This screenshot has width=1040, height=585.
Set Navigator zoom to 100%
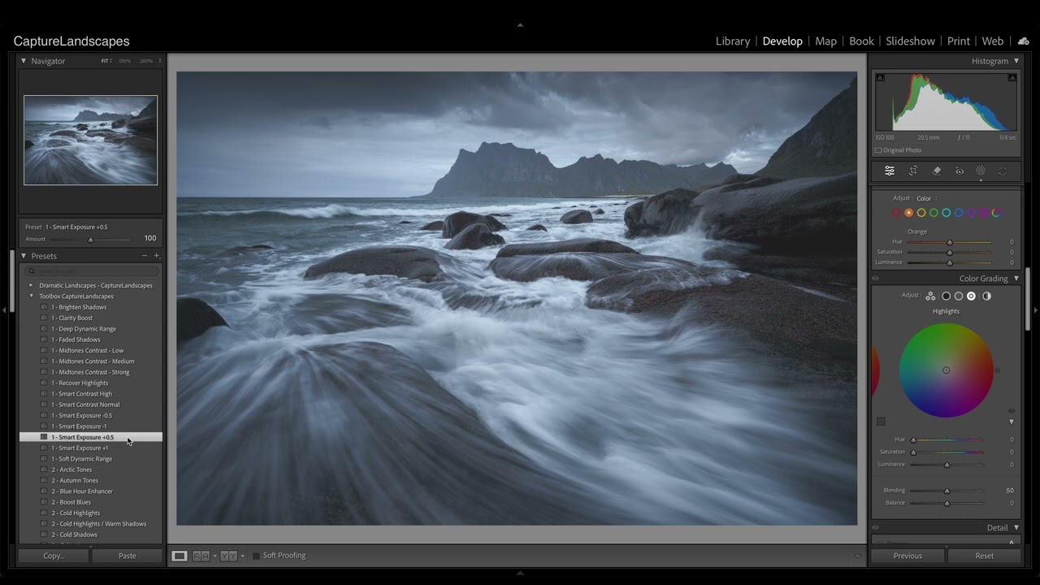click(x=124, y=61)
